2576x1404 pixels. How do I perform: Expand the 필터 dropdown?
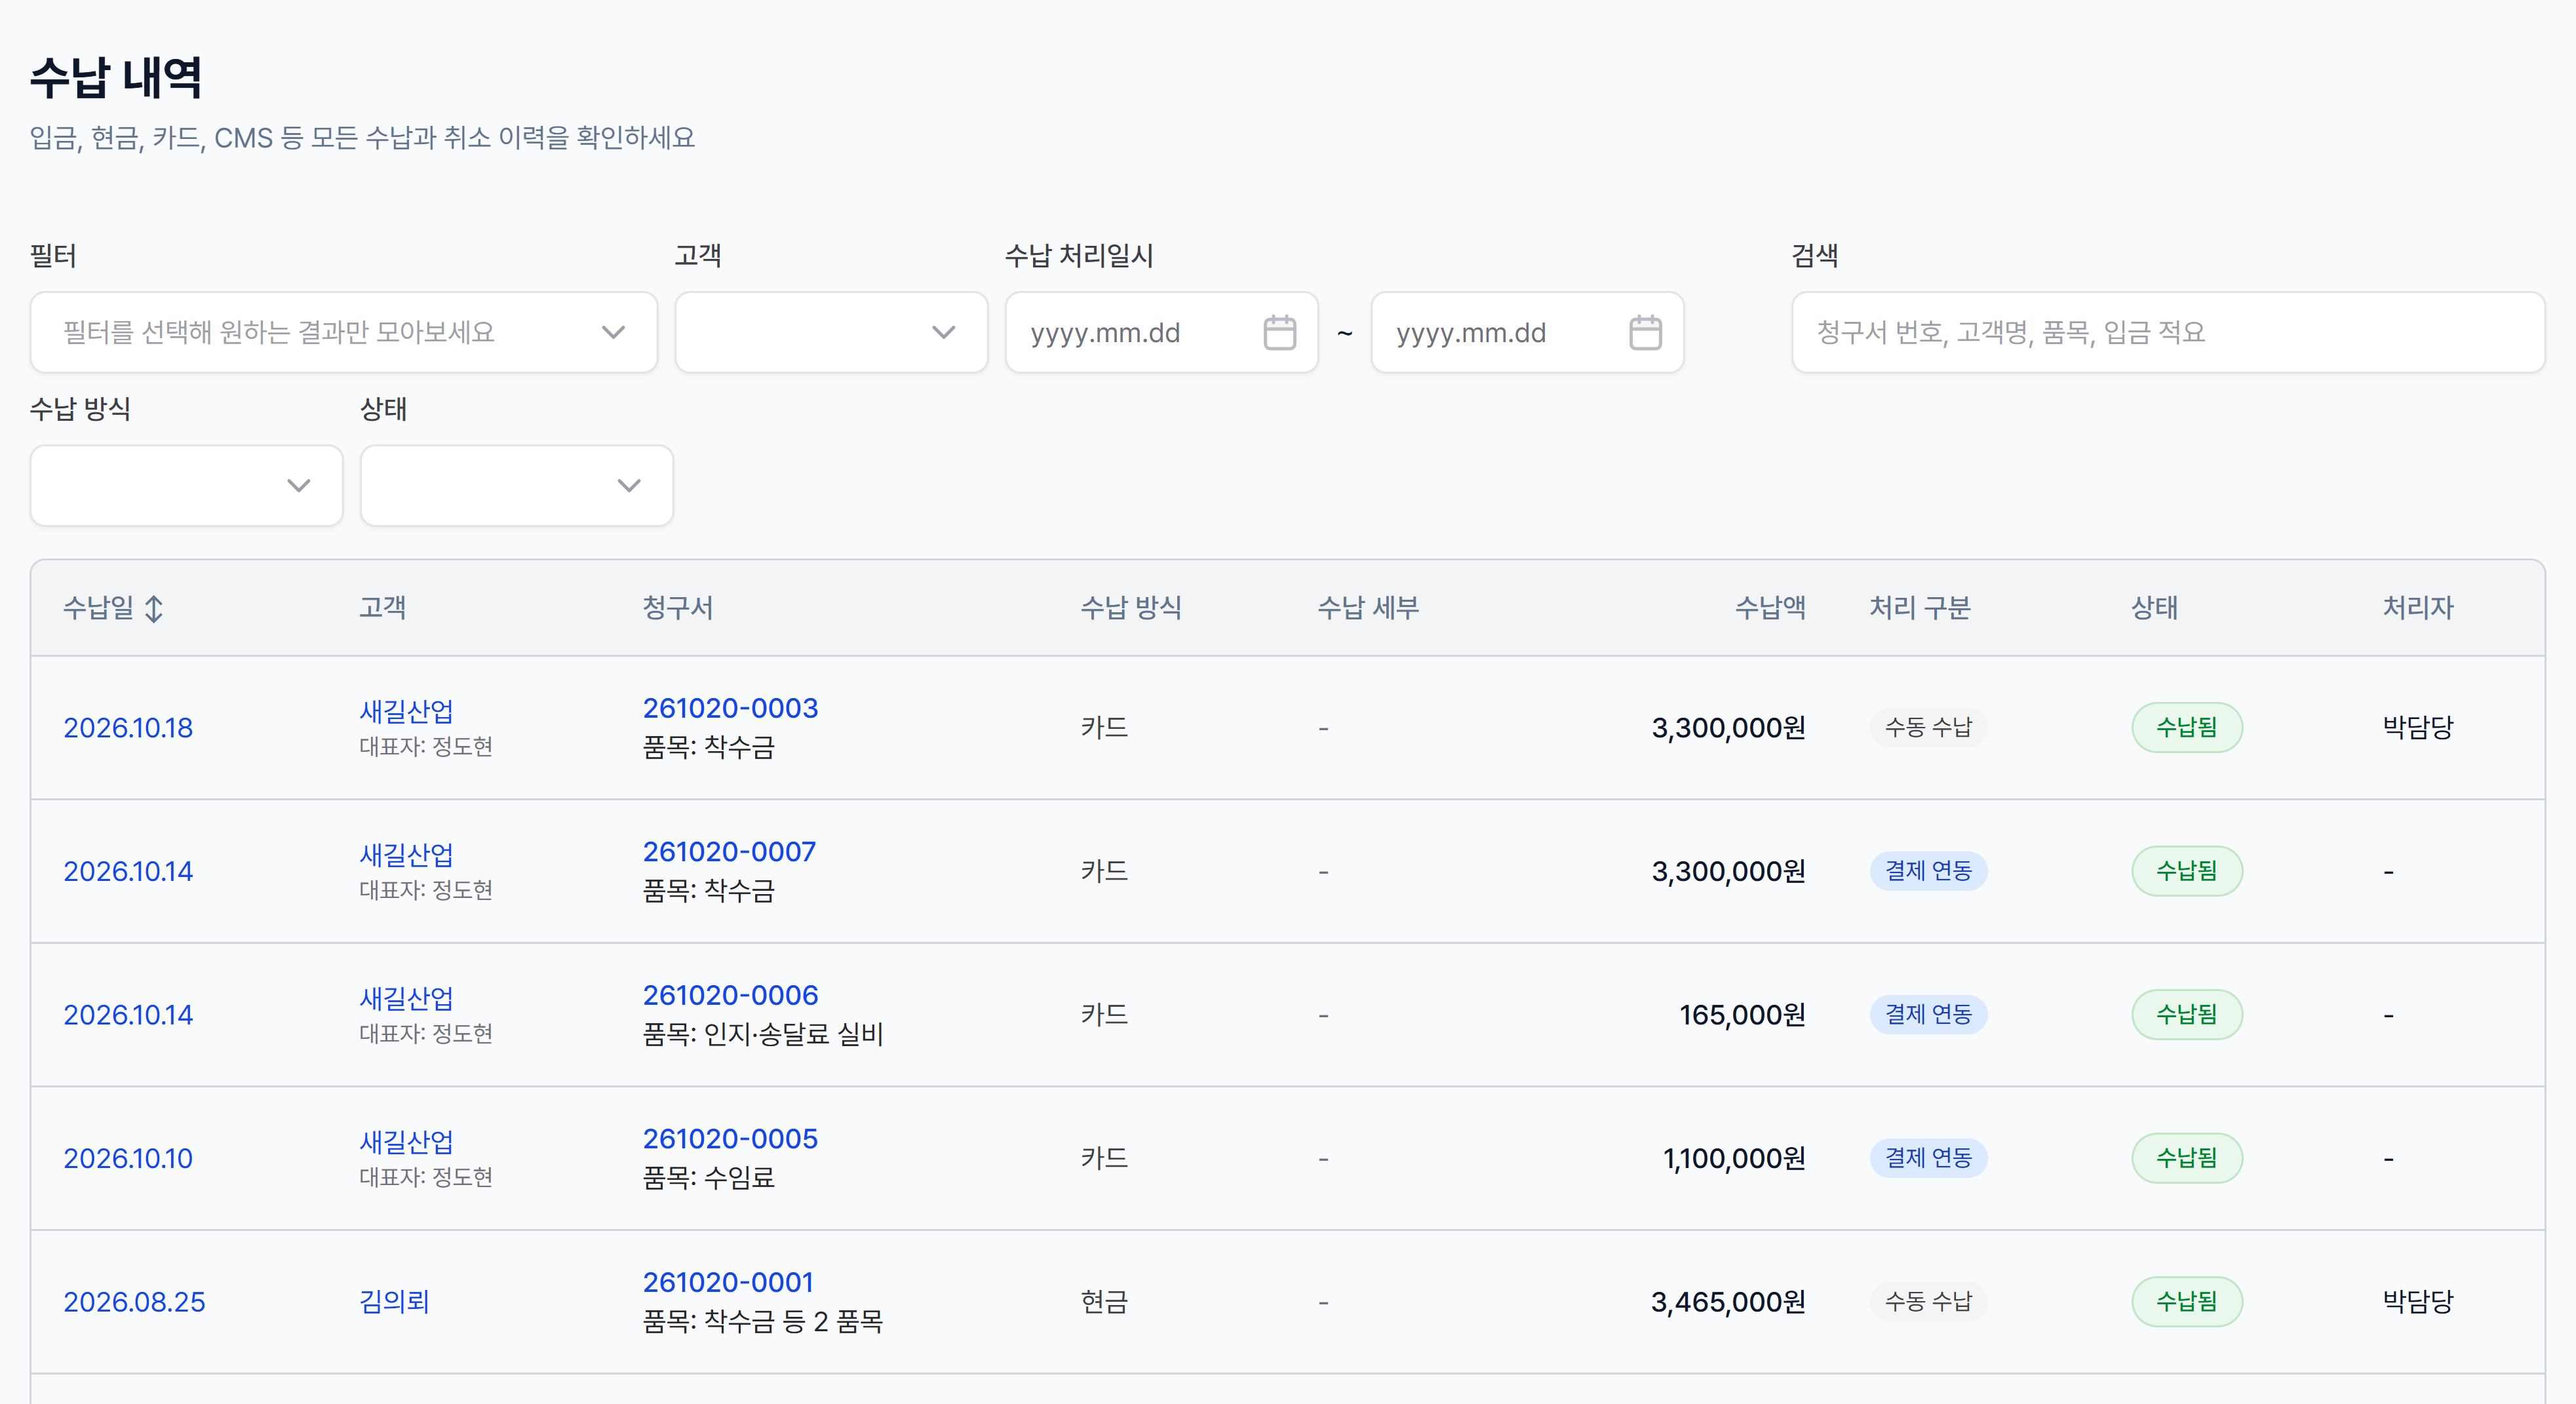(344, 332)
